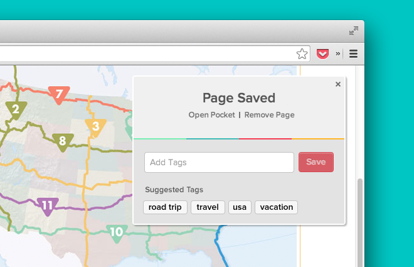Focus the Add Tags input field
Viewport: 414px width, 267px height.
(x=219, y=162)
